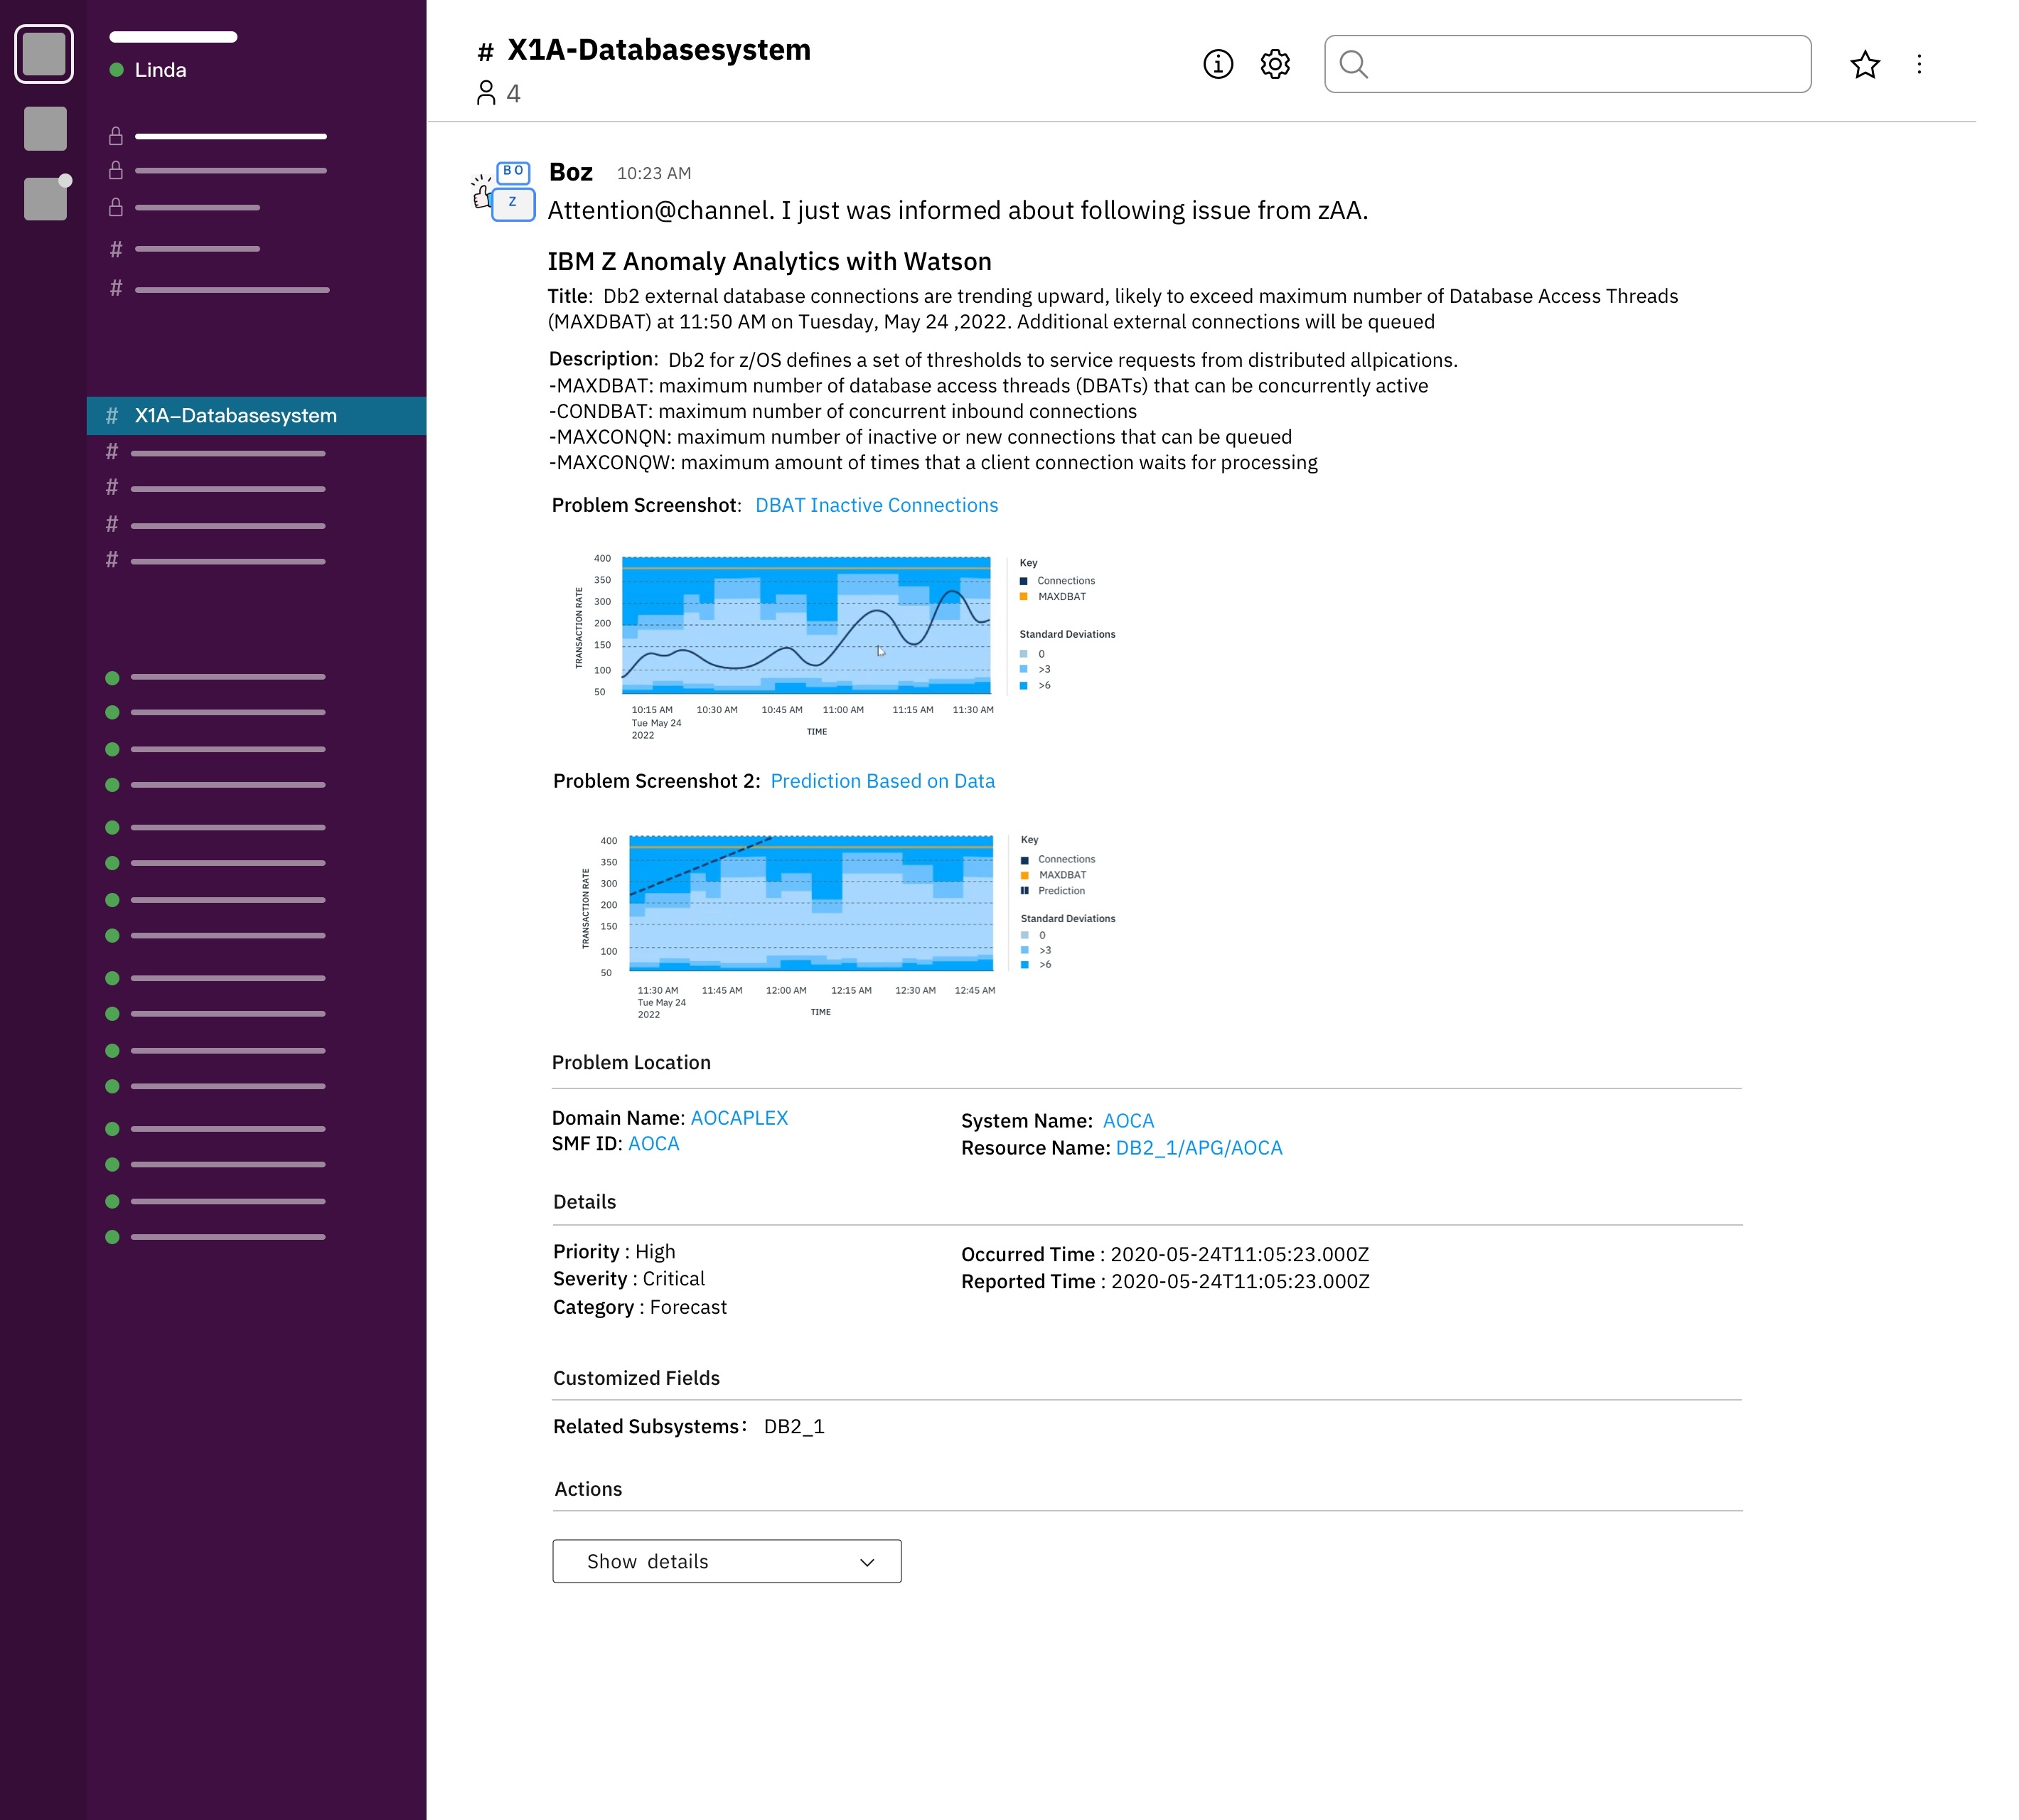Viewport: 2019px width, 1820px height.
Task: Select the top workspace icon in left rail
Action: click(44, 54)
